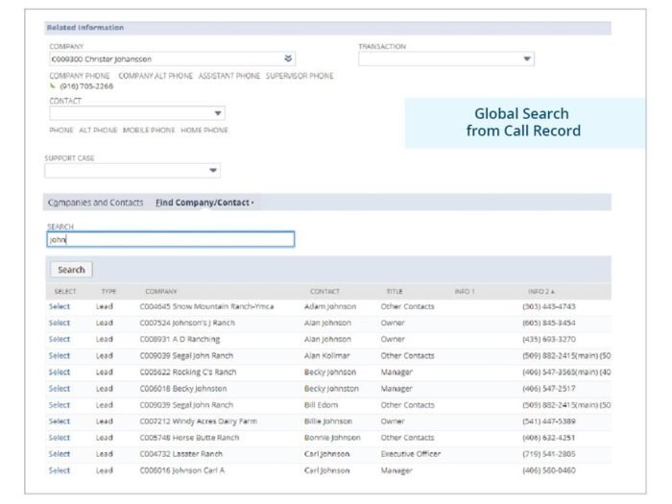The image size is (672, 504).
Task: Select the A D Ranching lead
Action: pos(60,339)
